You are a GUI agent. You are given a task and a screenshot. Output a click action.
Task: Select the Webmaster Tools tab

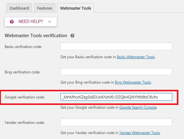(x=76, y=8)
